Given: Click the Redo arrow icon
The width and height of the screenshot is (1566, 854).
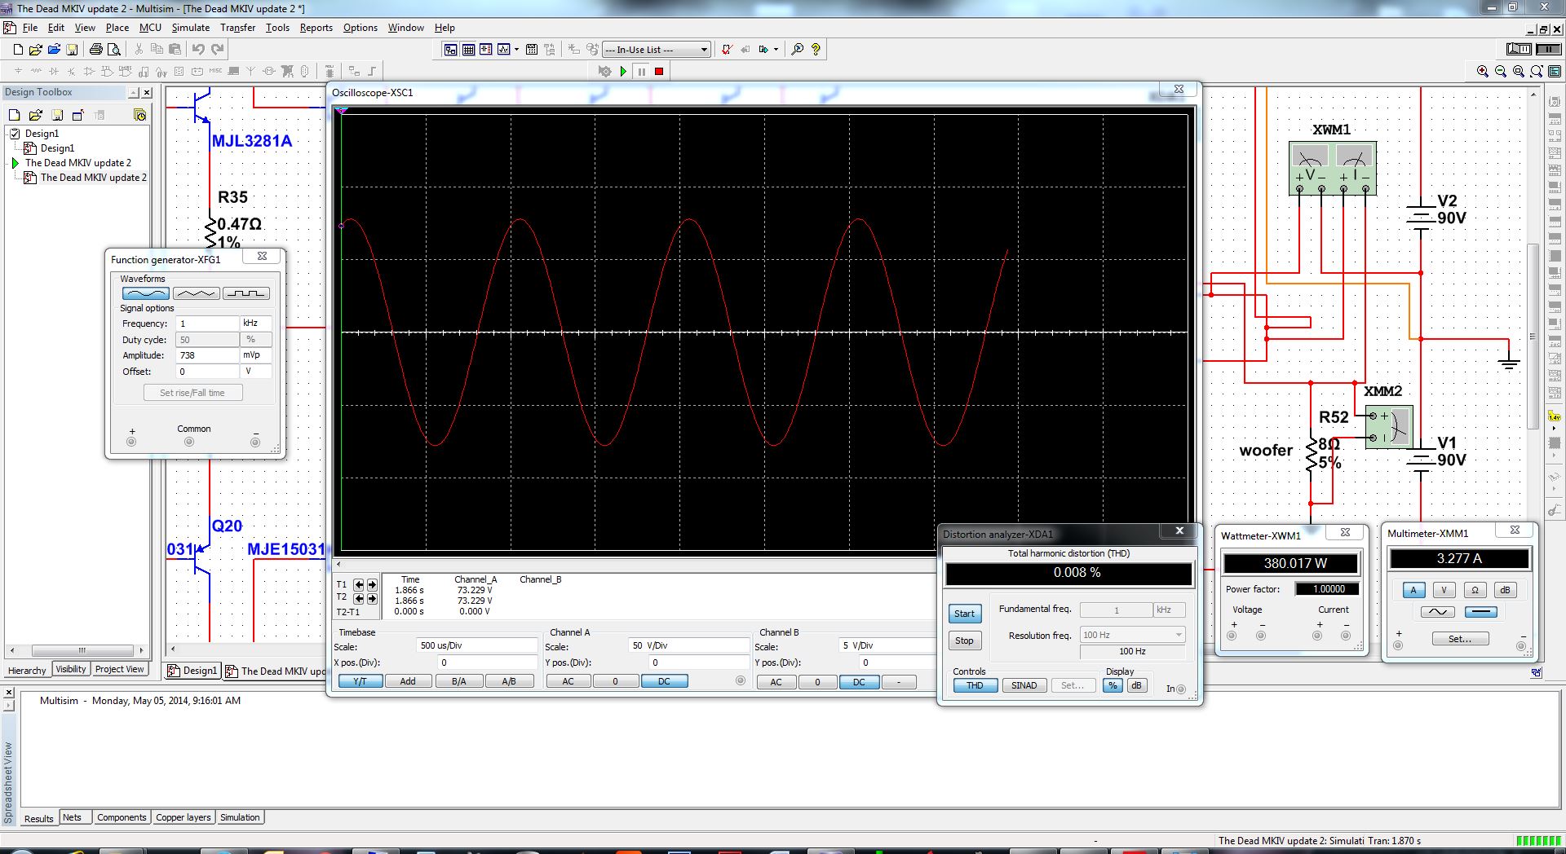Looking at the screenshot, I should [217, 50].
